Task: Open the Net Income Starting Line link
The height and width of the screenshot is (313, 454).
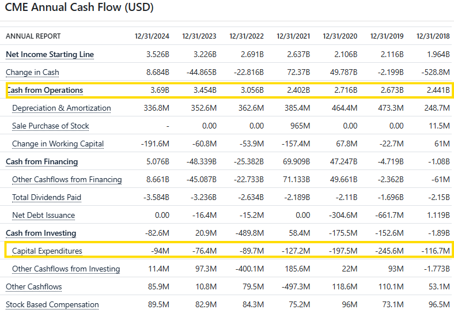Action: click(x=50, y=55)
